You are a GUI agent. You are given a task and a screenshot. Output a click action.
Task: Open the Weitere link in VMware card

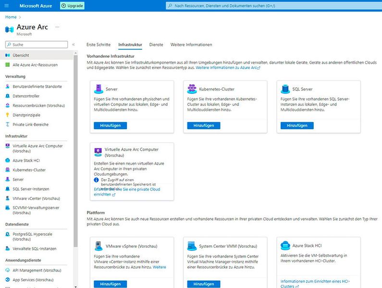coord(160,267)
